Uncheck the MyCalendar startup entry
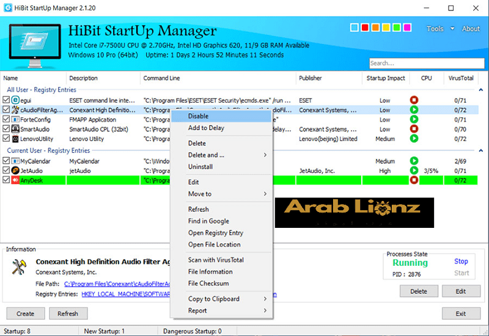 click(6, 161)
